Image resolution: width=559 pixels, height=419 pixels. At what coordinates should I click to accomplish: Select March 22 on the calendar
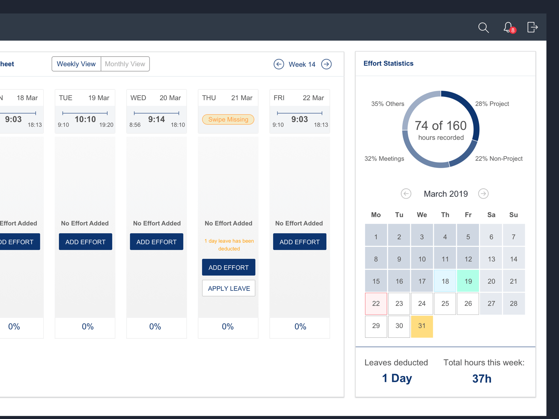pos(376,303)
